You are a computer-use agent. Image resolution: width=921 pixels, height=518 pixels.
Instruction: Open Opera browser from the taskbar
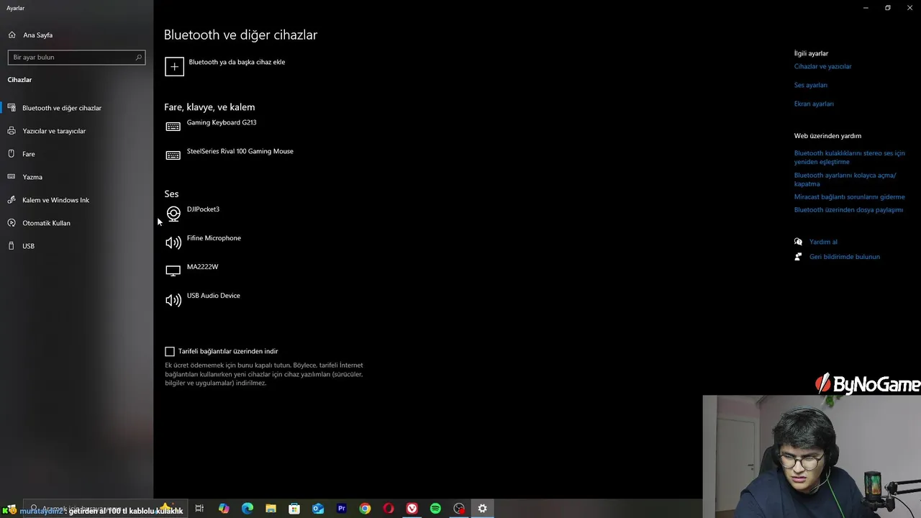tap(389, 509)
